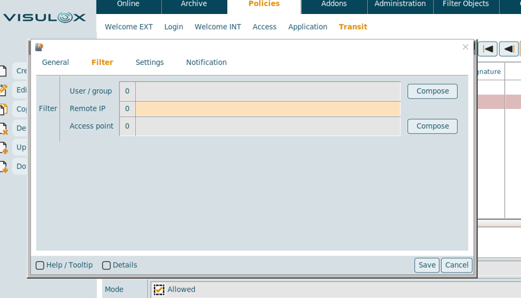Click the Create policy document icon

point(3,71)
